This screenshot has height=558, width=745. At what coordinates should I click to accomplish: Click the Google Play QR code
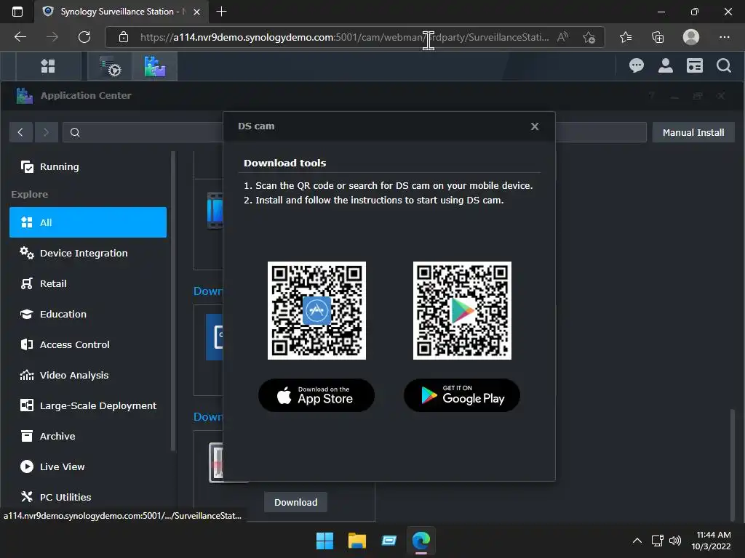click(462, 310)
